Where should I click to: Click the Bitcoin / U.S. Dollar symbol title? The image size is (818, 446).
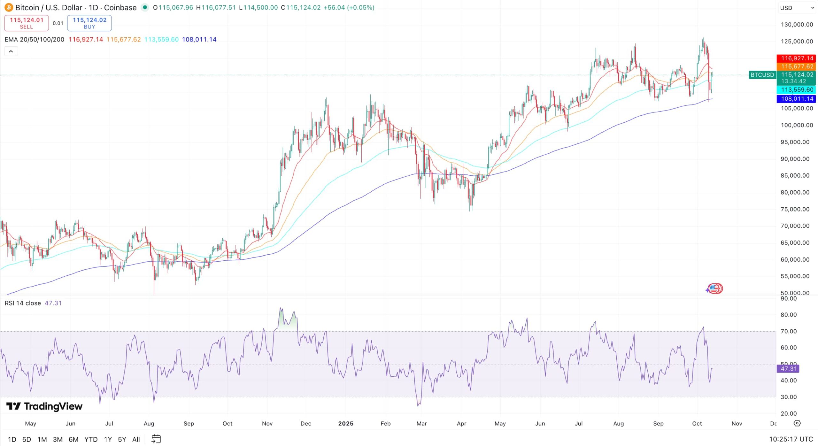point(76,7)
